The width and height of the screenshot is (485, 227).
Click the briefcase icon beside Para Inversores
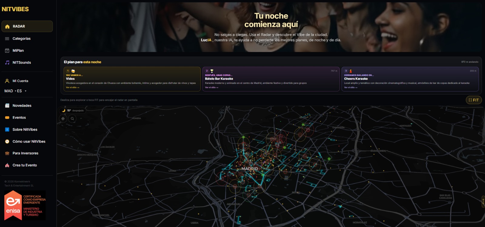[7, 153]
